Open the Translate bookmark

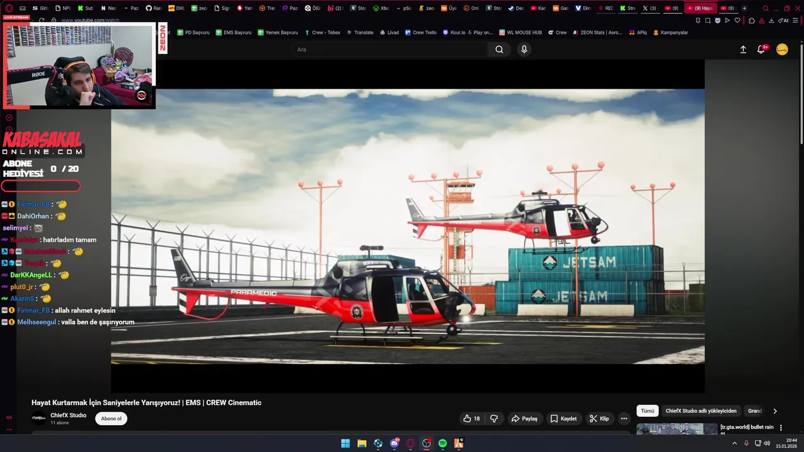tap(360, 33)
